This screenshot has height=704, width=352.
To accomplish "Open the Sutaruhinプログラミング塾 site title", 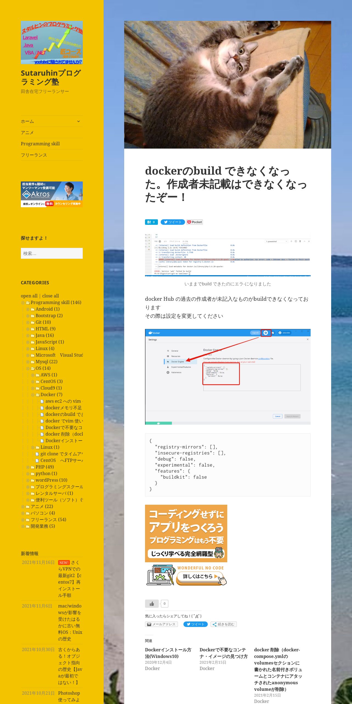I will [51, 77].
